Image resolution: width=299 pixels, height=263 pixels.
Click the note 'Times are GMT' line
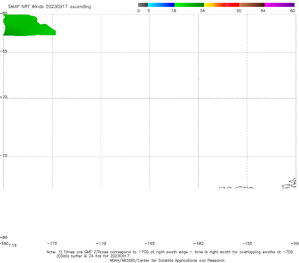click(170, 252)
